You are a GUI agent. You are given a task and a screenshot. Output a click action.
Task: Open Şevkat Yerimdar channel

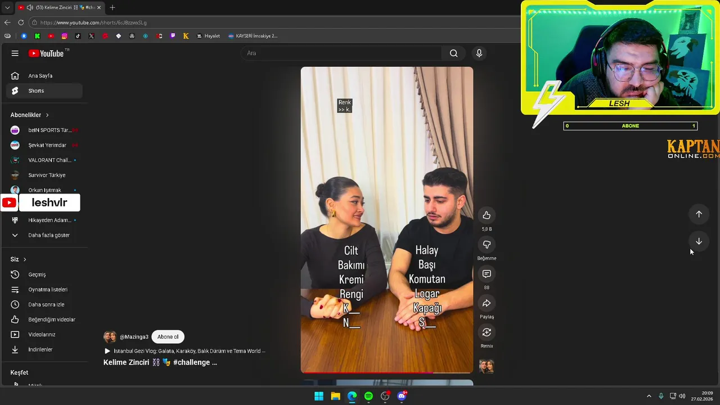44,145
